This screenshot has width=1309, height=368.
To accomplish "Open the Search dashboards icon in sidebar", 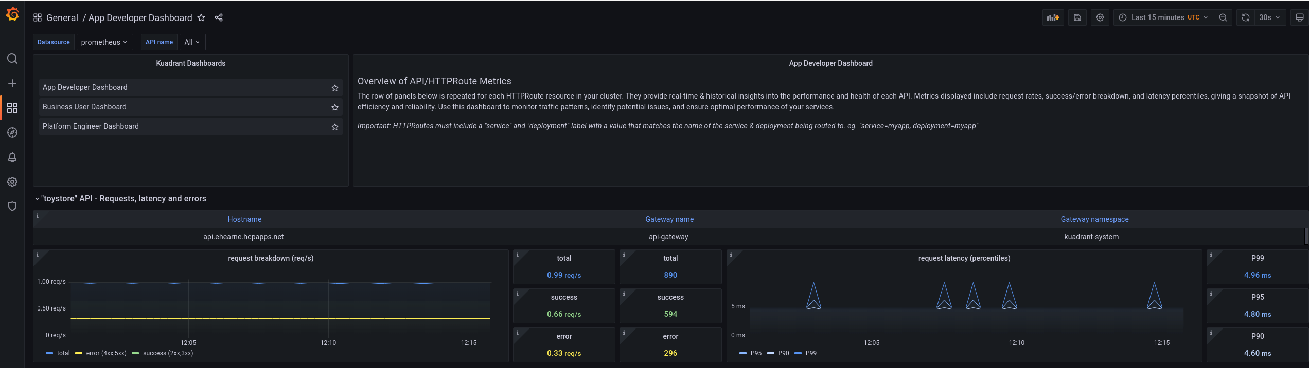I will click(x=12, y=59).
